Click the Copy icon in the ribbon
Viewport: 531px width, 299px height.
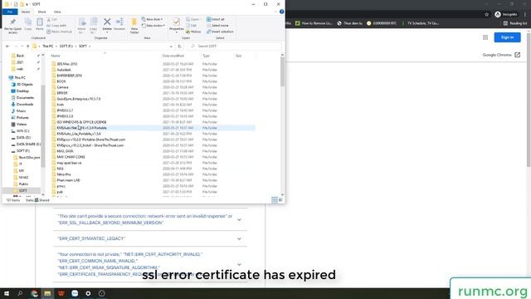(x=28, y=24)
